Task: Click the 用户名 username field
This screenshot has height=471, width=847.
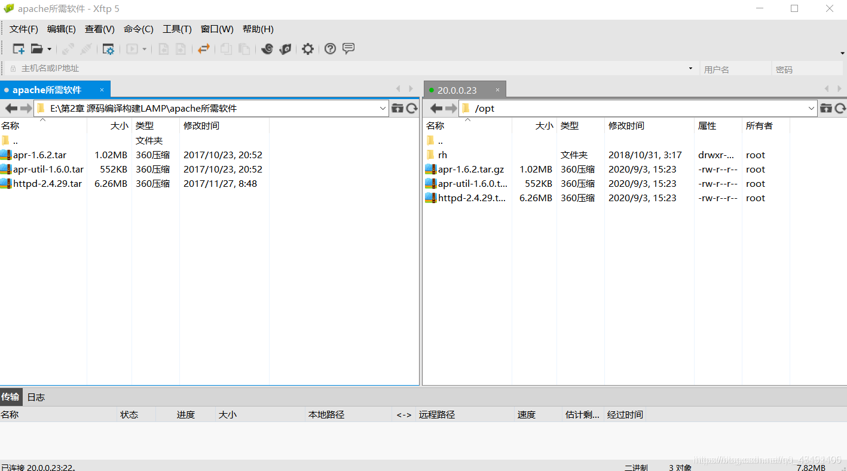Action: point(735,69)
